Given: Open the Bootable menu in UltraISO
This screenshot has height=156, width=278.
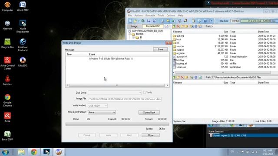Looking at the screenshot, I should [150, 16].
